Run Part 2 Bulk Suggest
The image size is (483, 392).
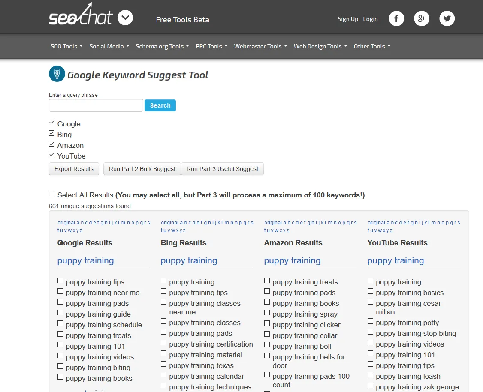[x=142, y=169]
